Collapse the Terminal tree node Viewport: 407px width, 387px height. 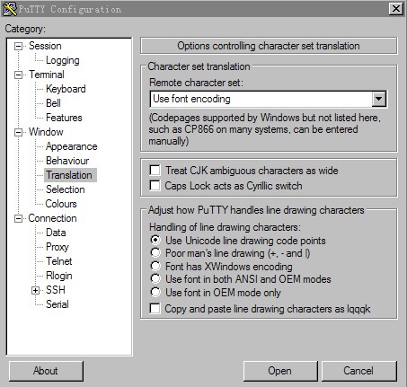coord(19,75)
